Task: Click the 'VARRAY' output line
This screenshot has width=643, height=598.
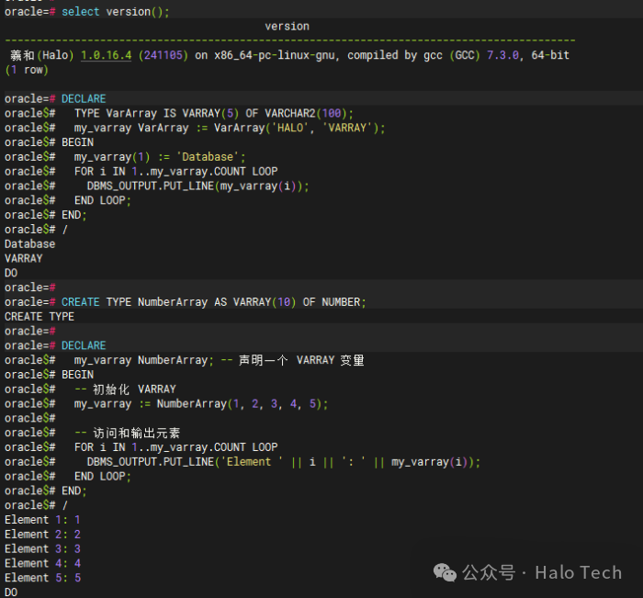Action: tap(23, 259)
